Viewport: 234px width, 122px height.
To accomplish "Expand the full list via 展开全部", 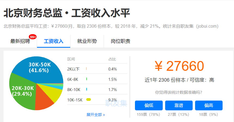I will pos(96,115).
